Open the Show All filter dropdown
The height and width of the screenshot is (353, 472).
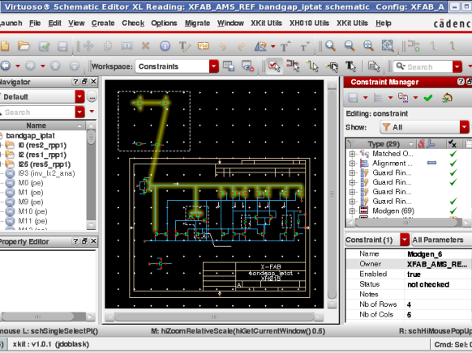pos(464,127)
